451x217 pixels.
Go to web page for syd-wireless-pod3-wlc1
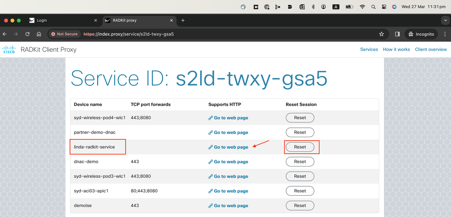228,176
